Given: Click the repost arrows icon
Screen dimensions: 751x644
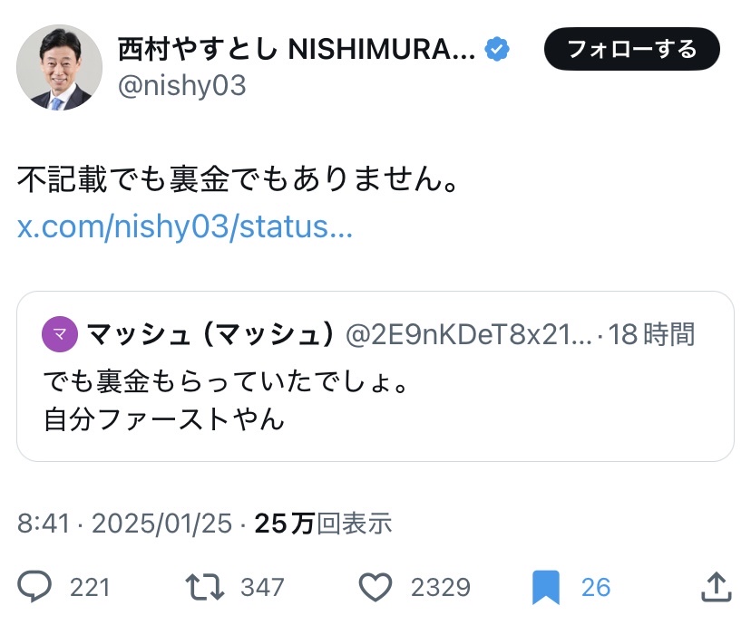Looking at the screenshot, I should pyautogui.click(x=204, y=587).
